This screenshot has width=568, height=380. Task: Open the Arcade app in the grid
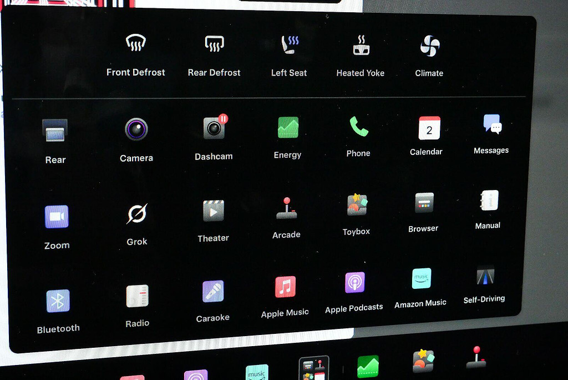point(287,218)
